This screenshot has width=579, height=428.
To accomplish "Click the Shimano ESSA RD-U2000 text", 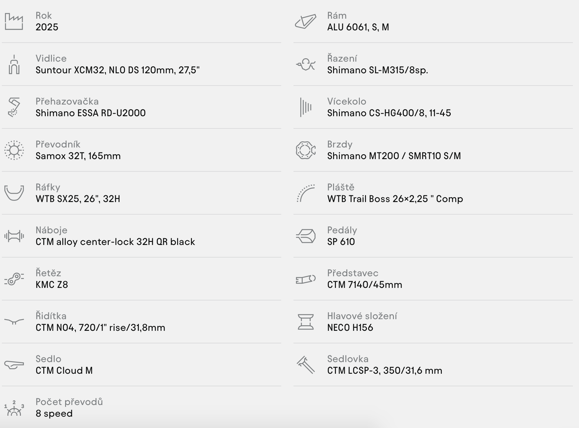I will click(91, 113).
